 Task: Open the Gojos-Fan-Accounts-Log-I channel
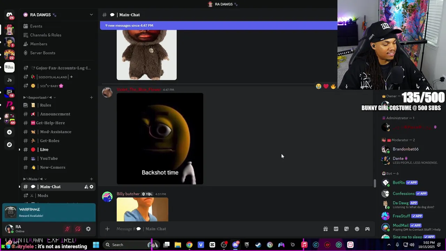pos(58,68)
